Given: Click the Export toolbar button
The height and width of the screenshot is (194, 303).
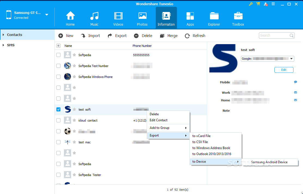Looking at the screenshot, I should coord(117,36).
